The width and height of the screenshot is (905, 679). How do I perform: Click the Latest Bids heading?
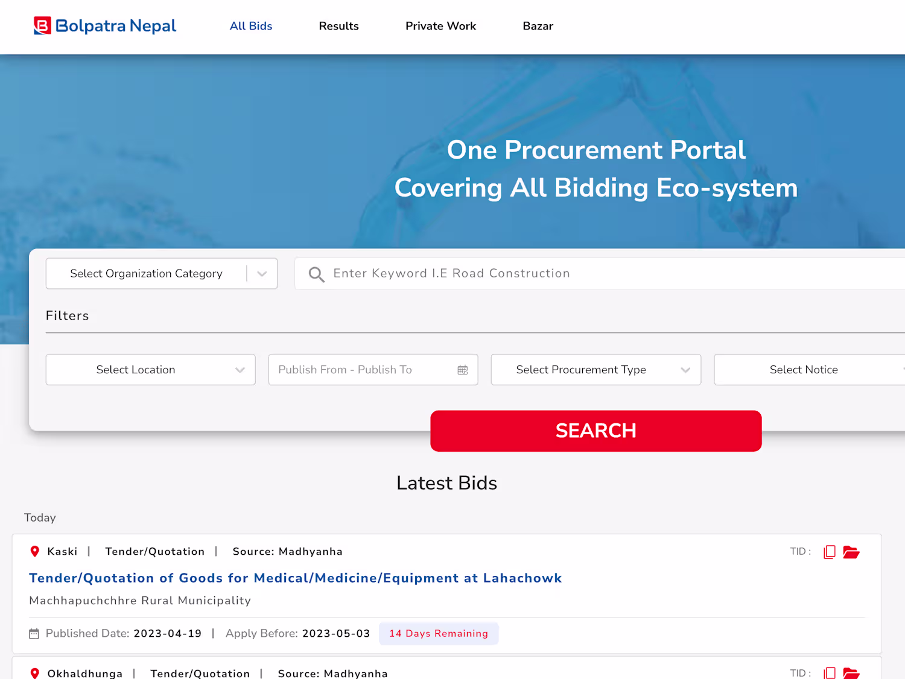(x=447, y=483)
